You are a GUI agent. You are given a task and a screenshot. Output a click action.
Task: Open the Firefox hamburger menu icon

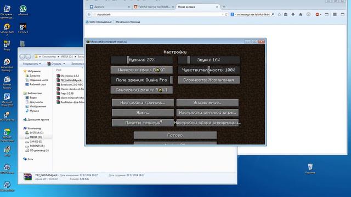(x=335, y=15)
